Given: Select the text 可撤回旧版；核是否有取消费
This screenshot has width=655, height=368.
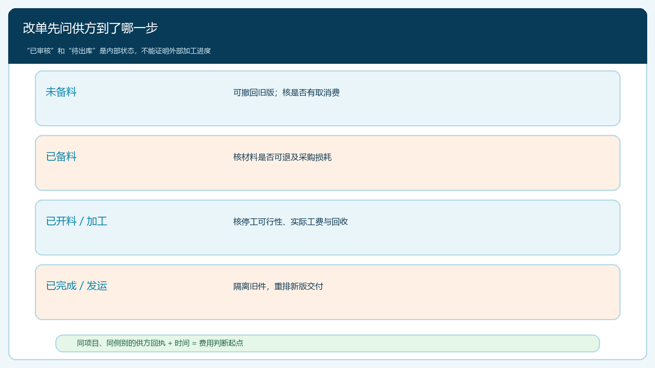Looking at the screenshot, I should click(287, 93).
